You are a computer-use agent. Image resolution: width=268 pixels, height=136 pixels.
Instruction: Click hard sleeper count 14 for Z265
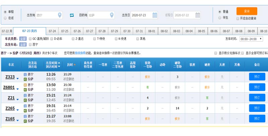tap(178, 108)
